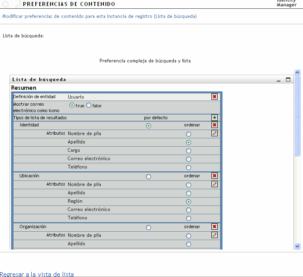The height and width of the screenshot is (277, 303).
Task: Sort Ubicación by Nombre de pila
Action: [x=189, y=185]
